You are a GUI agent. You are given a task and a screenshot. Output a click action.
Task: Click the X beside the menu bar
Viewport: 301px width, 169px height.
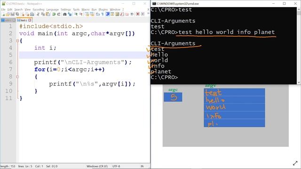click(x=148, y=9)
